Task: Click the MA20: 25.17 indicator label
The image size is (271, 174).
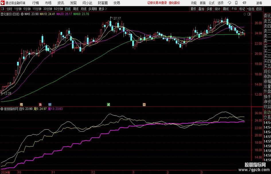Action: coord(64,14)
